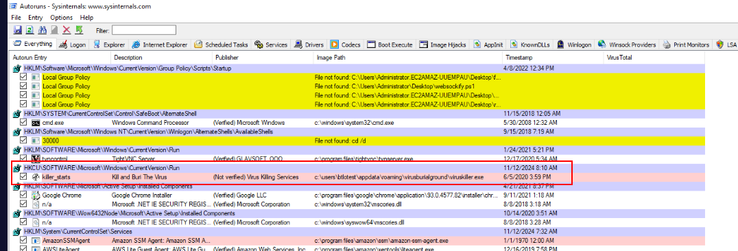Open the Scheduled Tasks tab
Screen dimensions: 738x251
pos(221,45)
